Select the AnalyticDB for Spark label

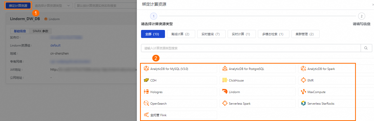click(x=321, y=69)
